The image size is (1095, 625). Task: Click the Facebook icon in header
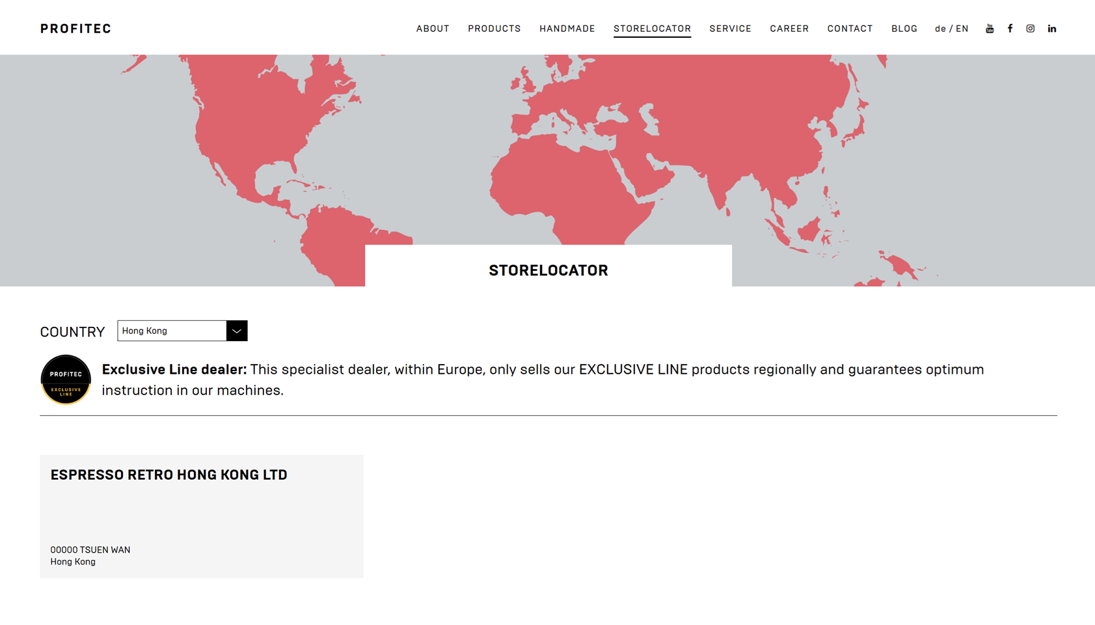pos(1010,29)
